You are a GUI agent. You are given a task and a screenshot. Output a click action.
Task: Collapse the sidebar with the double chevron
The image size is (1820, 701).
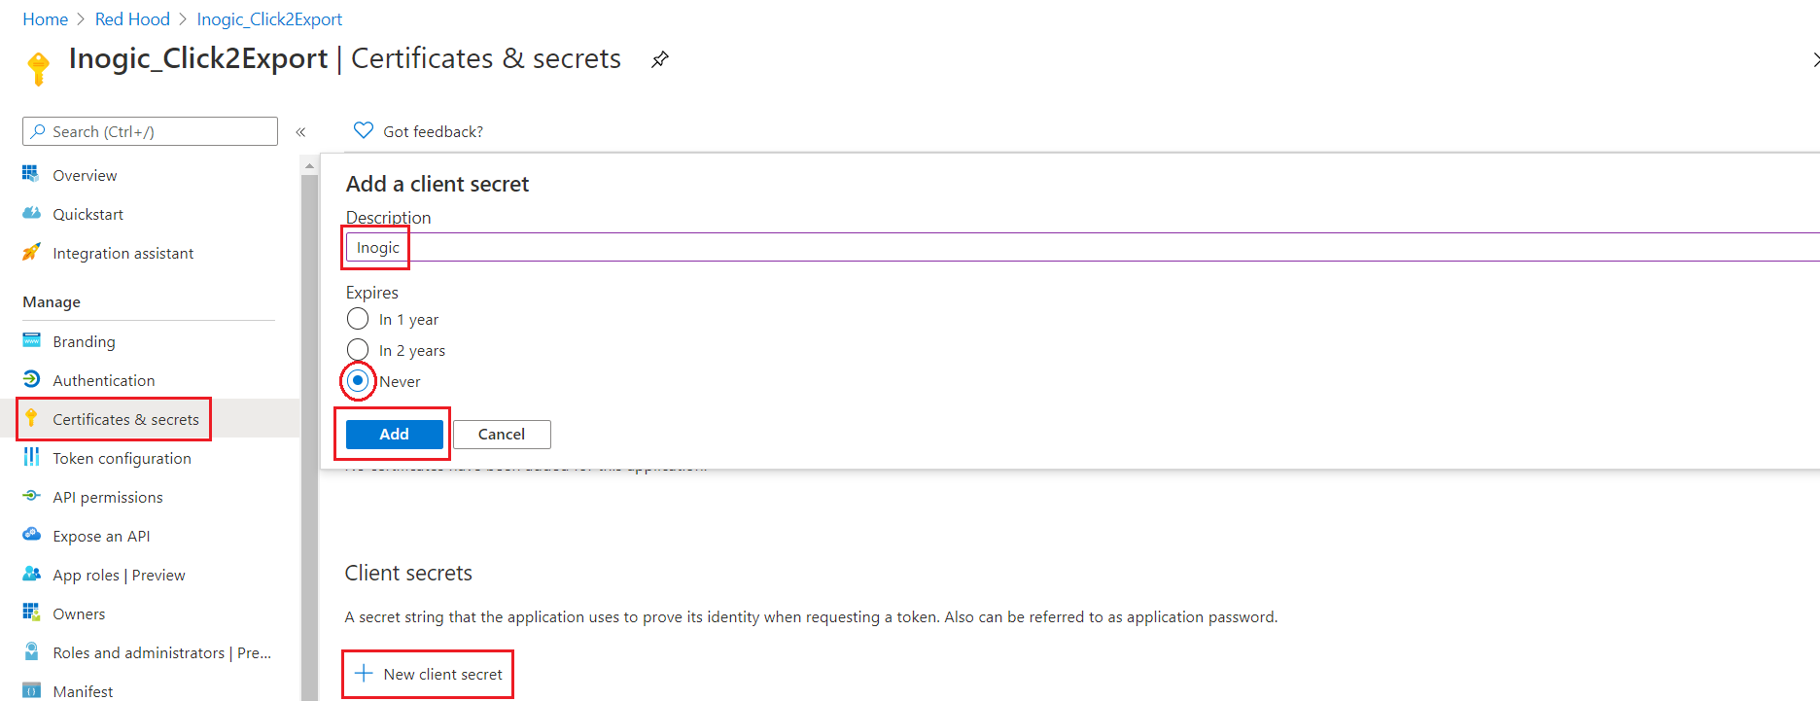(300, 132)
